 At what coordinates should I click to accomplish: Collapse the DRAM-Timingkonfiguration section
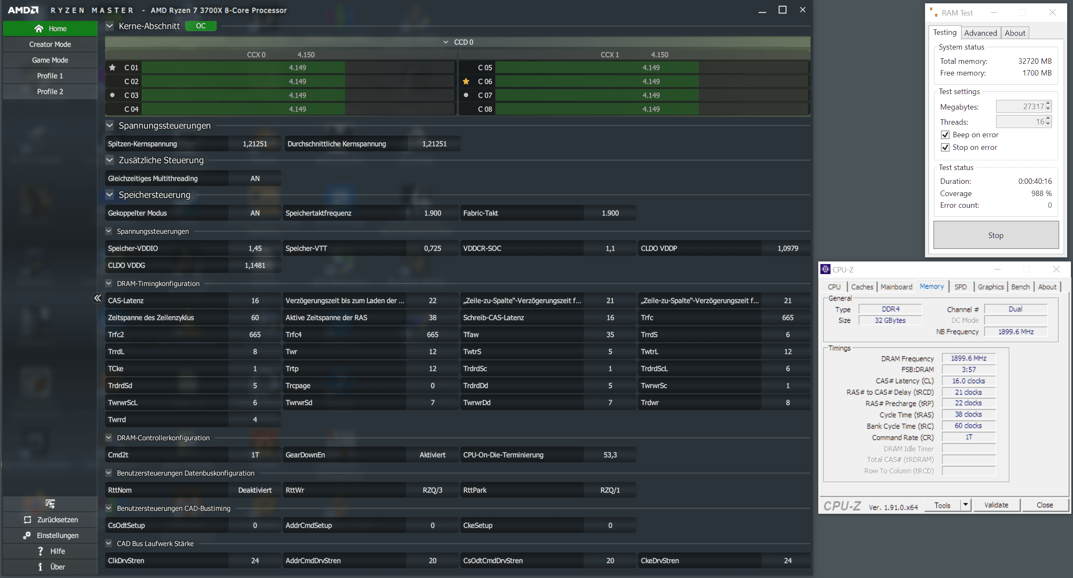[x=109, y=283]
